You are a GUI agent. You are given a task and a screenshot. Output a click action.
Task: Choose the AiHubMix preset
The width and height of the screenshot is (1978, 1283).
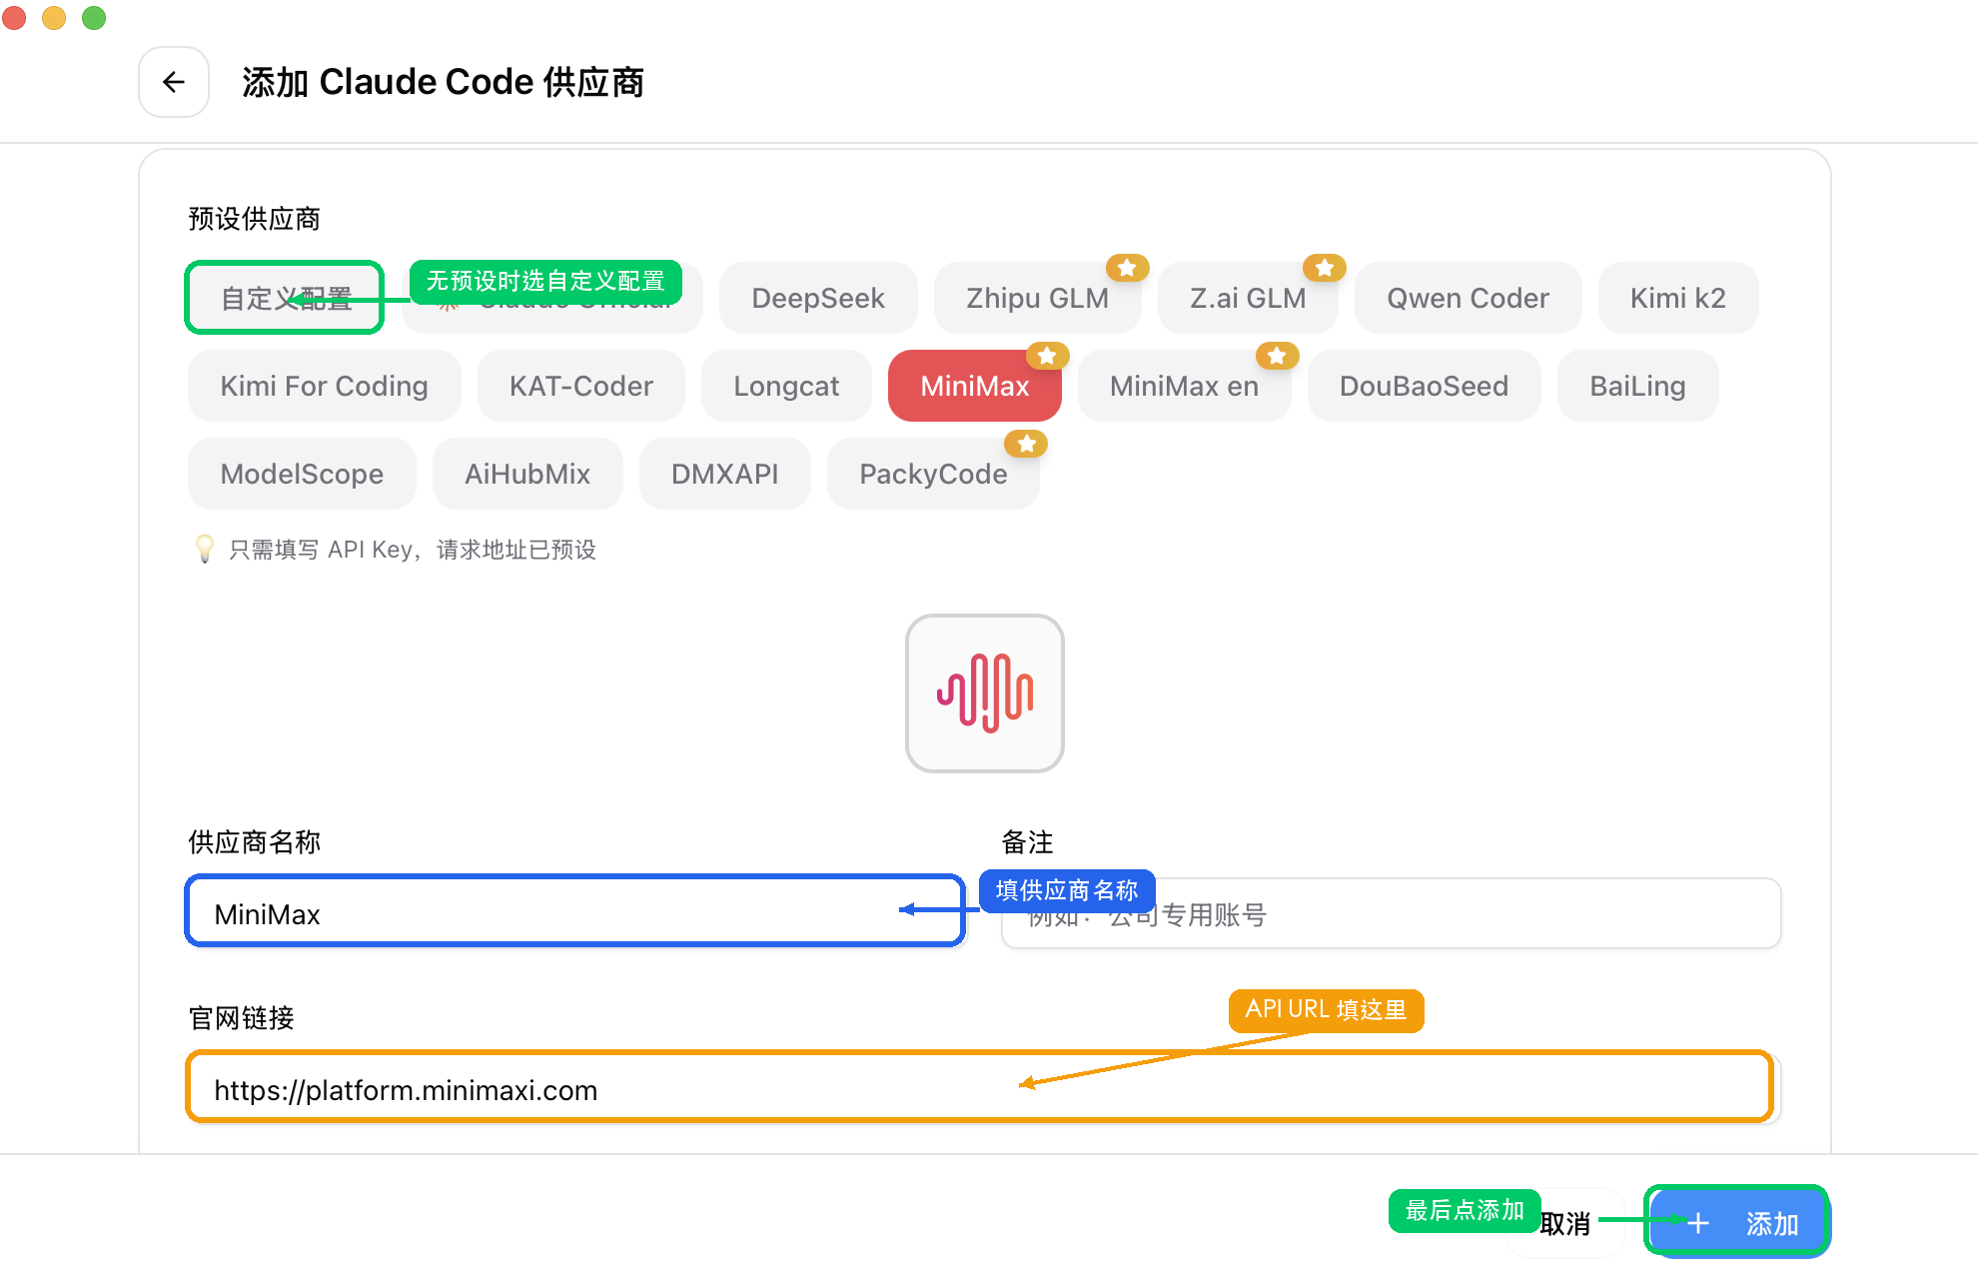point(527,474)
